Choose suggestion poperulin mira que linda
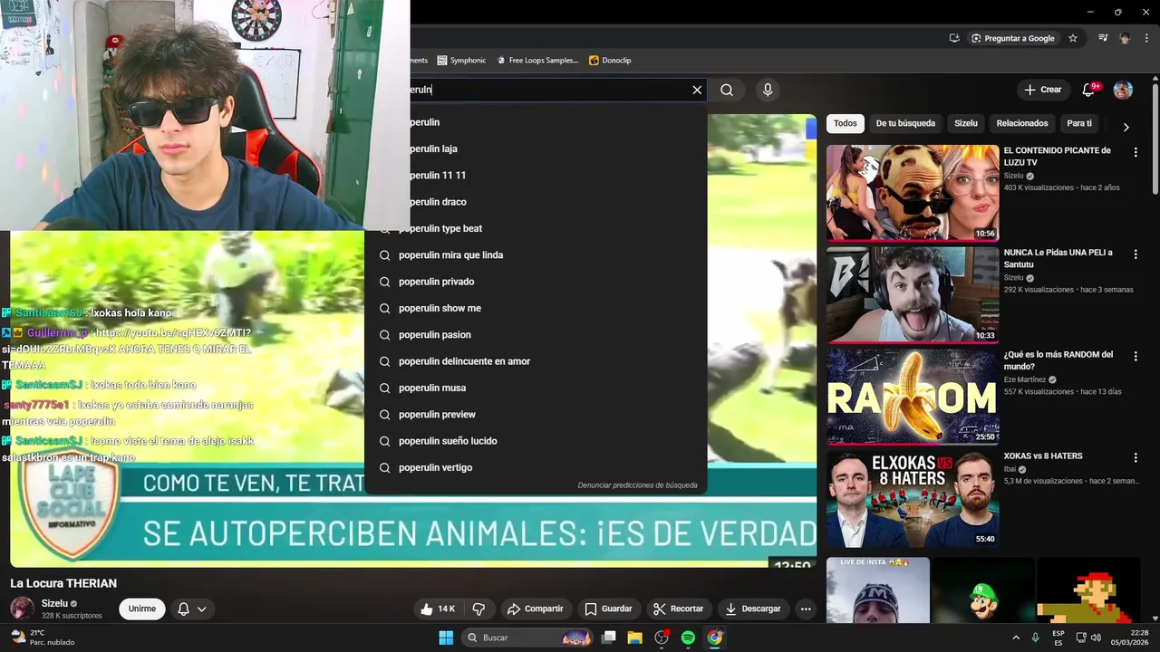Screen dimensions: 1160x652 (x=535, y=255)
